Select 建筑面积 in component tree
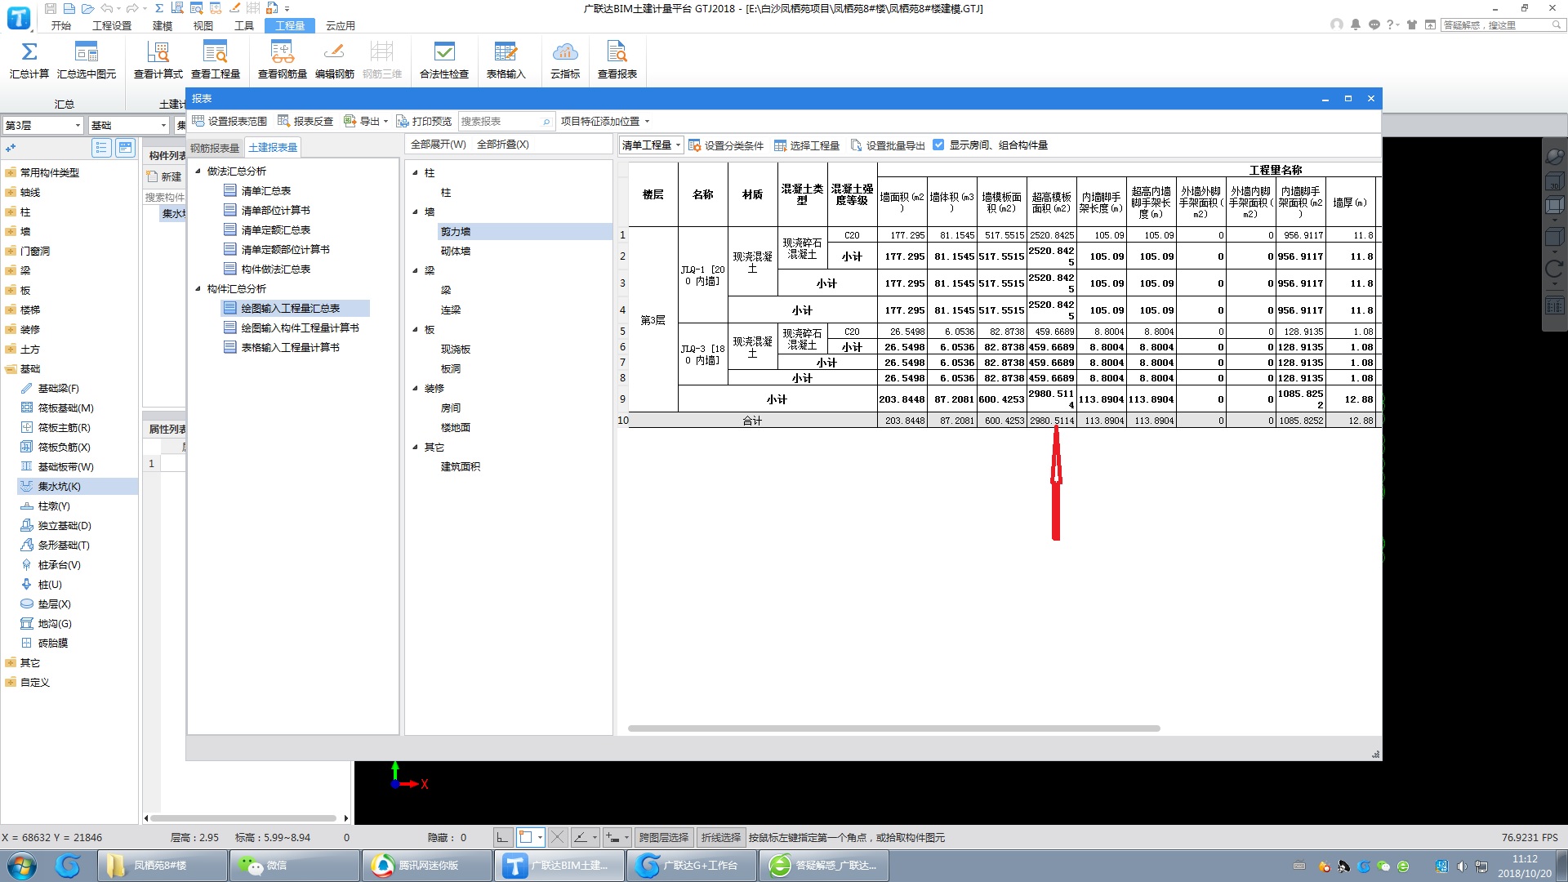 pyautogui.click(x=461, y=467)
